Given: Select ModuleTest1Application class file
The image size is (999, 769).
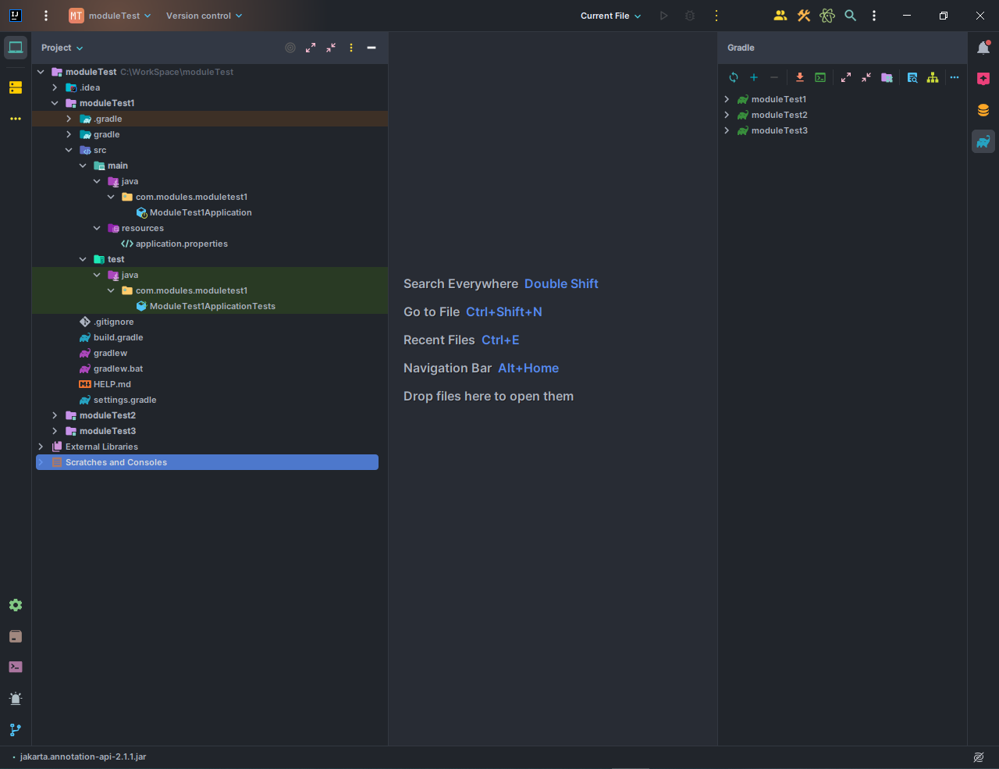Looking at the screenshot, I should (201, 212).
